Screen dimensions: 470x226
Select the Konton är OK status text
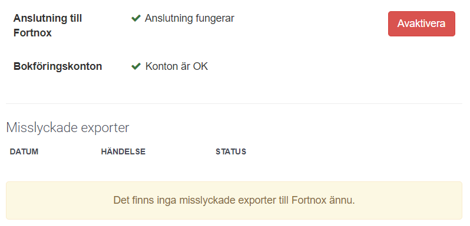point(177,66)
